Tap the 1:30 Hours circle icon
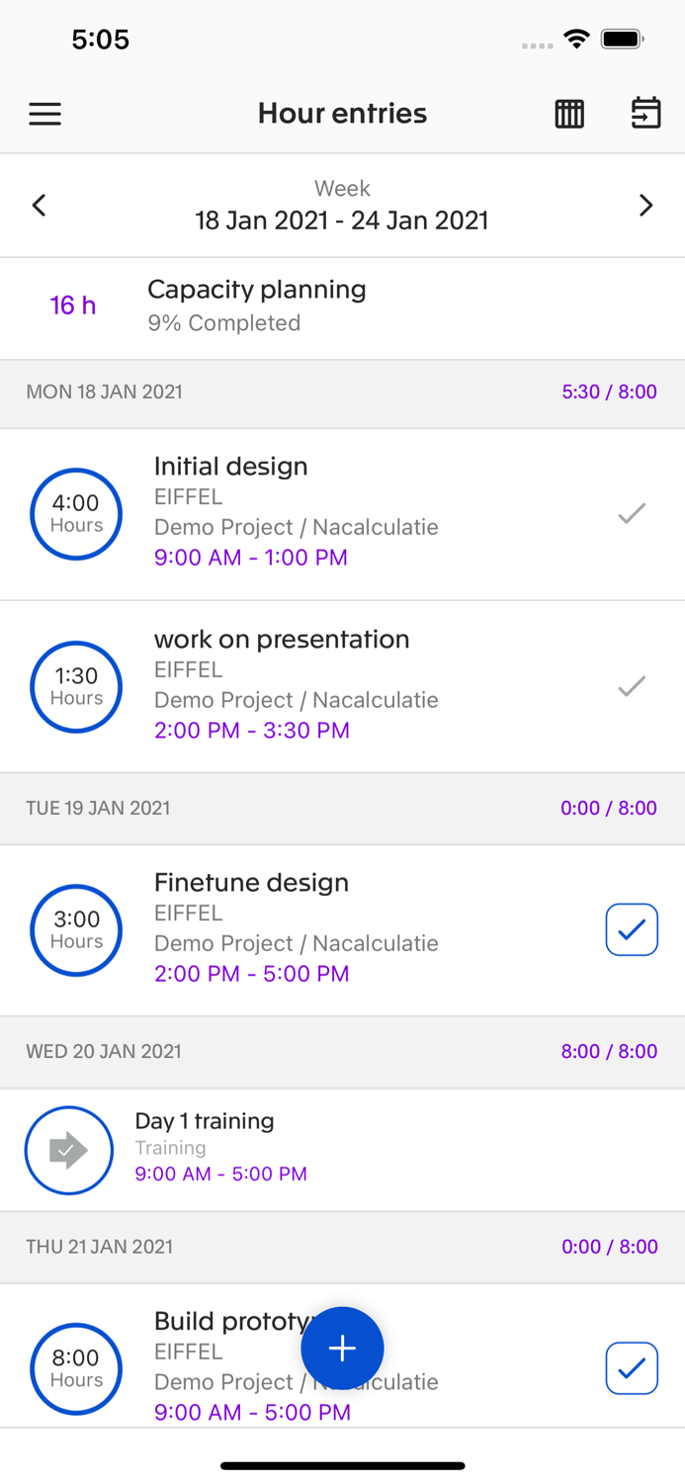This screenshot has width=685, height=1483. 76,687
